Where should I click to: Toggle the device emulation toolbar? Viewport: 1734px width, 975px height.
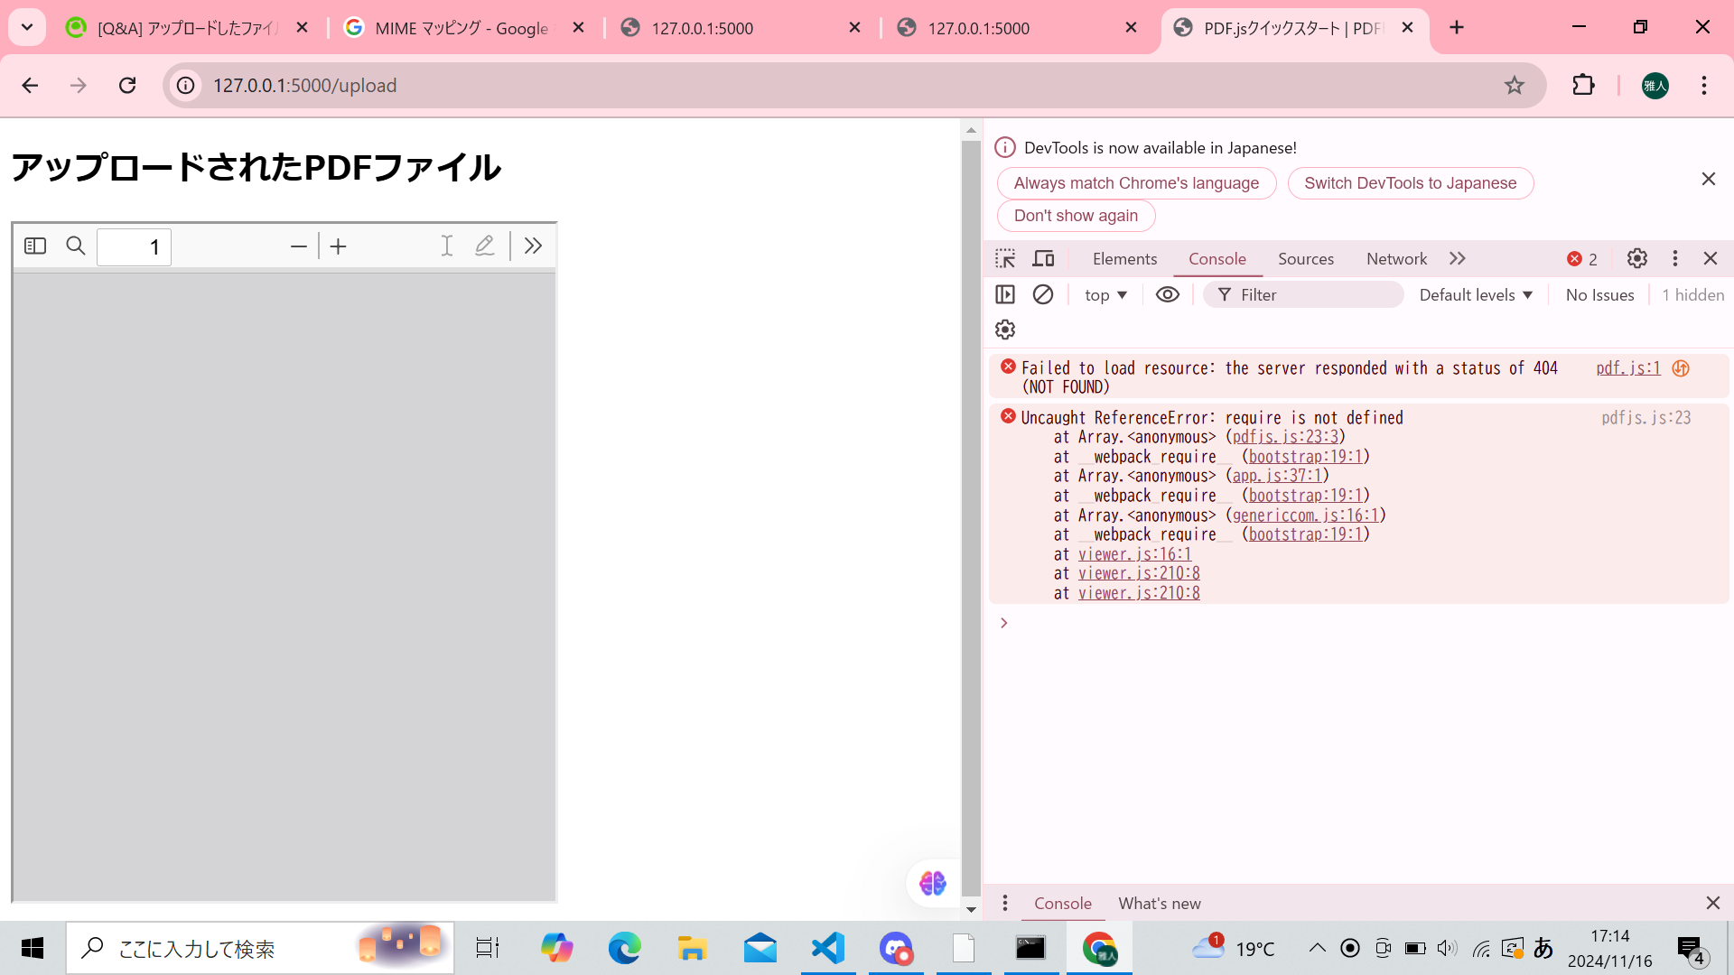pos(1043,258)
